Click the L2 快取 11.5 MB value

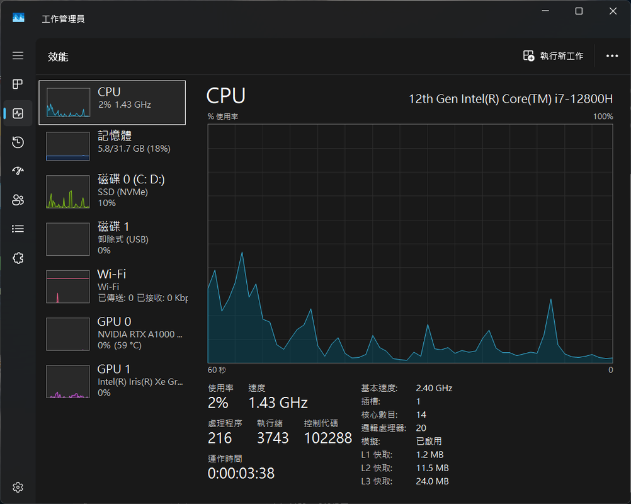pyautogui.click(x=432, y=467)
